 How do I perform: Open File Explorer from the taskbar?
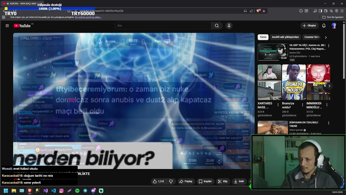coord(14,191)
